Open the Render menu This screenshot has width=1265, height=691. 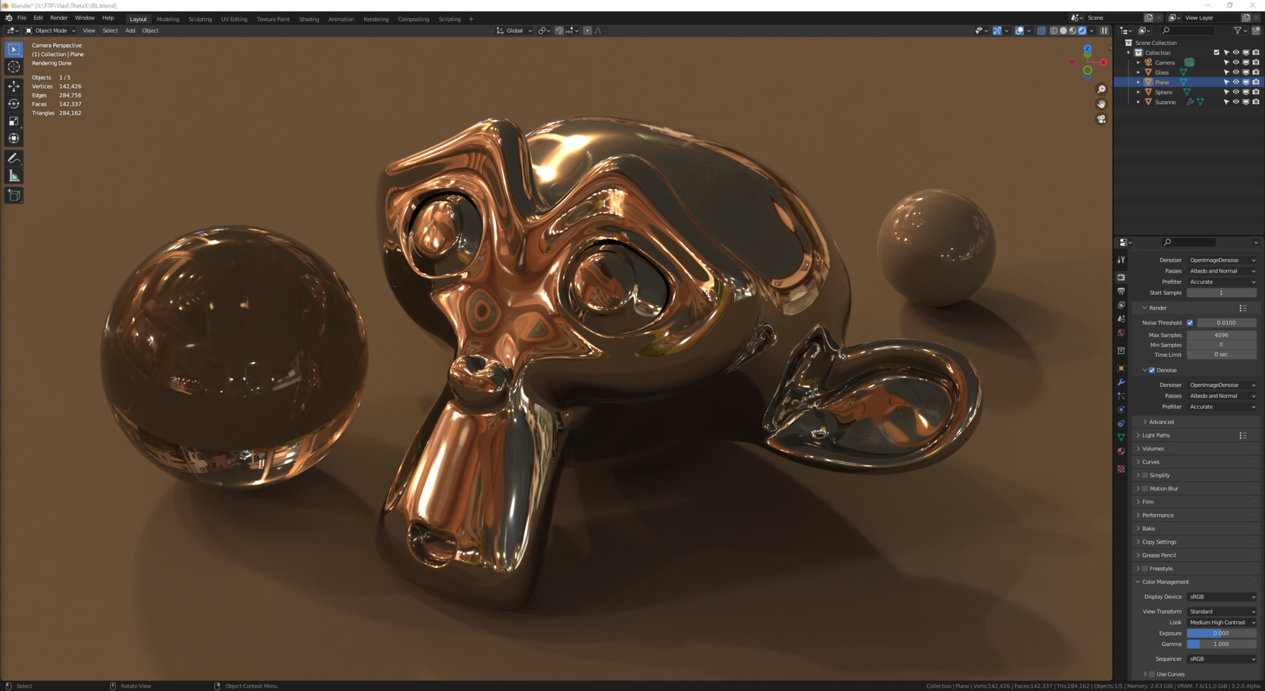point(59,18)
